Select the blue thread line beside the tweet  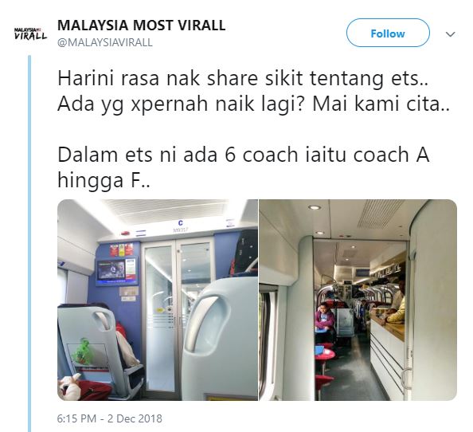click(29, 243)
